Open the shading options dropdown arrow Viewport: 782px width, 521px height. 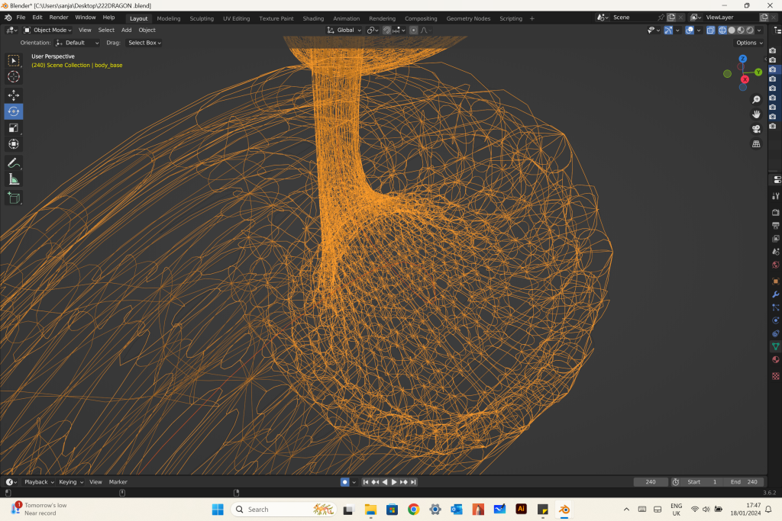[760, 31]
